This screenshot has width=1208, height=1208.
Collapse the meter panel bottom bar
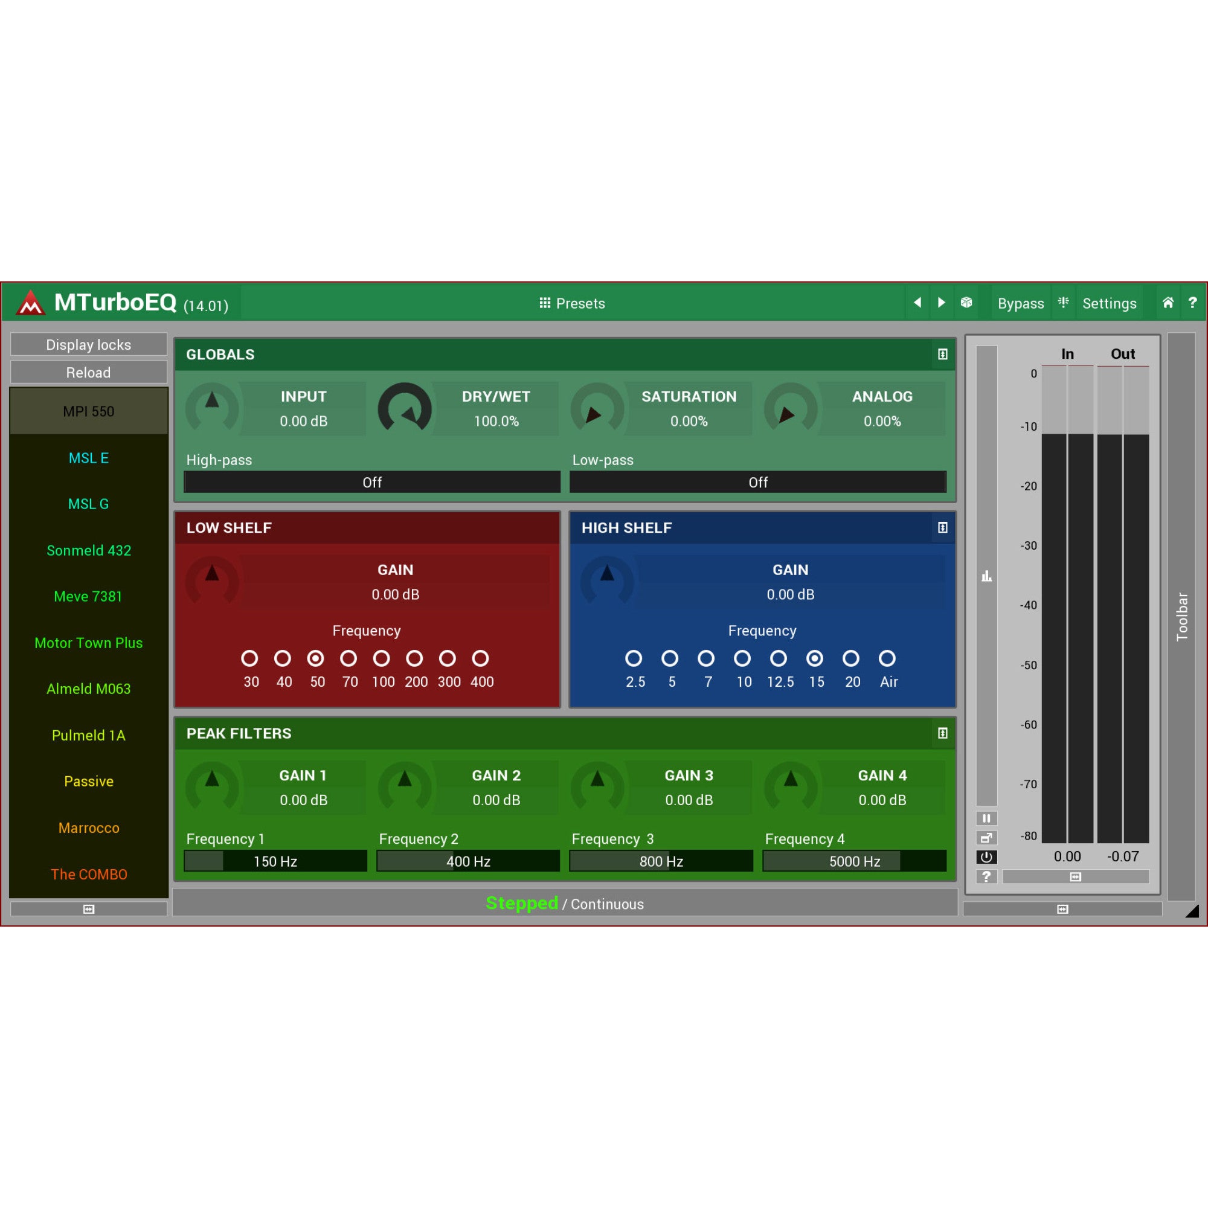1062,908
